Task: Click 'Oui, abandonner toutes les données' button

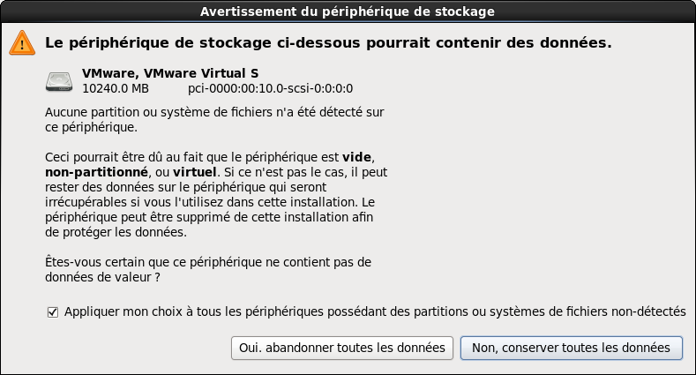Action: [x=341, y=348]
